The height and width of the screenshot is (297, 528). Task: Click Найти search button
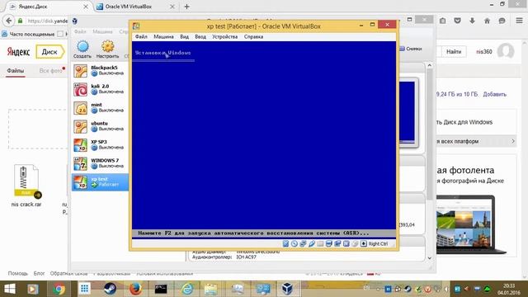coord(454,51)
